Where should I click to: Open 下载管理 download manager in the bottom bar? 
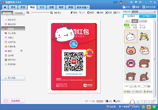click(124, 107)
